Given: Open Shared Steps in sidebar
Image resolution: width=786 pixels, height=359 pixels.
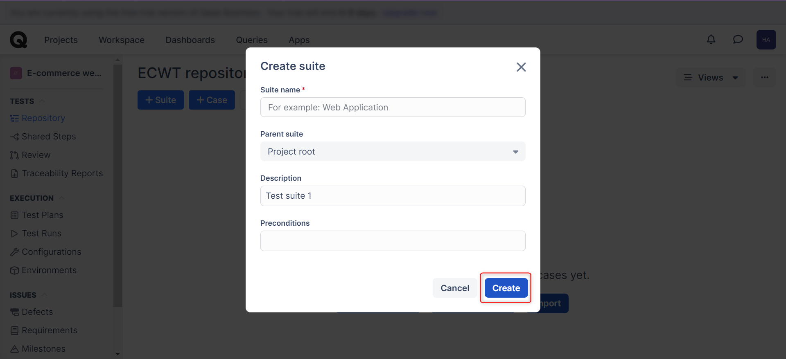Looking at the screenshot, I should tap(48, 137).
